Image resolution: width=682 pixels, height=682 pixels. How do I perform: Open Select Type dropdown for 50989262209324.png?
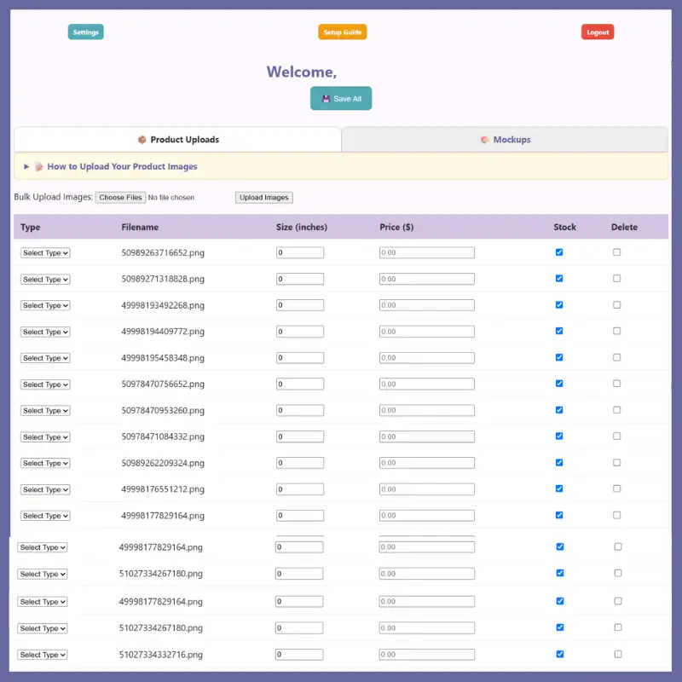tap(45, 463)
